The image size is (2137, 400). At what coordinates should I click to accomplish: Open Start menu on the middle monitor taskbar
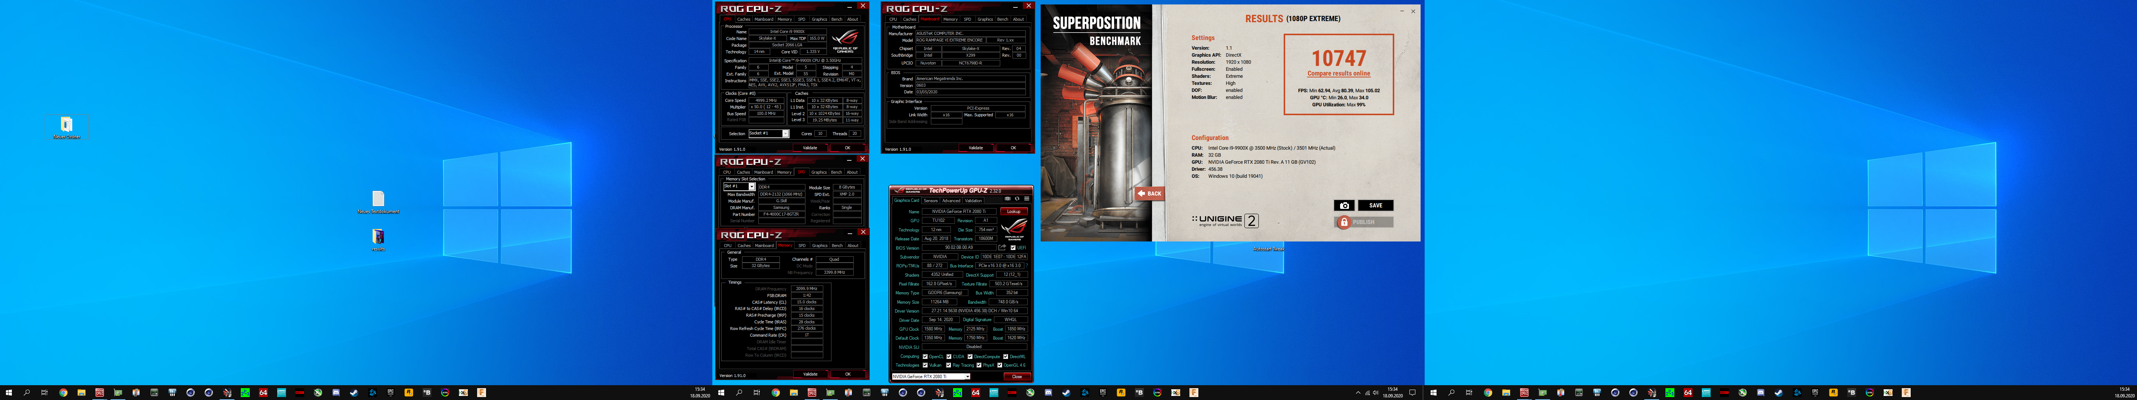[722, 393]
